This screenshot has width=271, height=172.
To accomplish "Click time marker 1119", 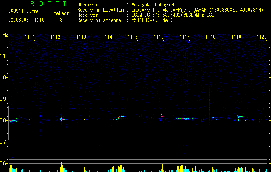I will pos(236,37).
